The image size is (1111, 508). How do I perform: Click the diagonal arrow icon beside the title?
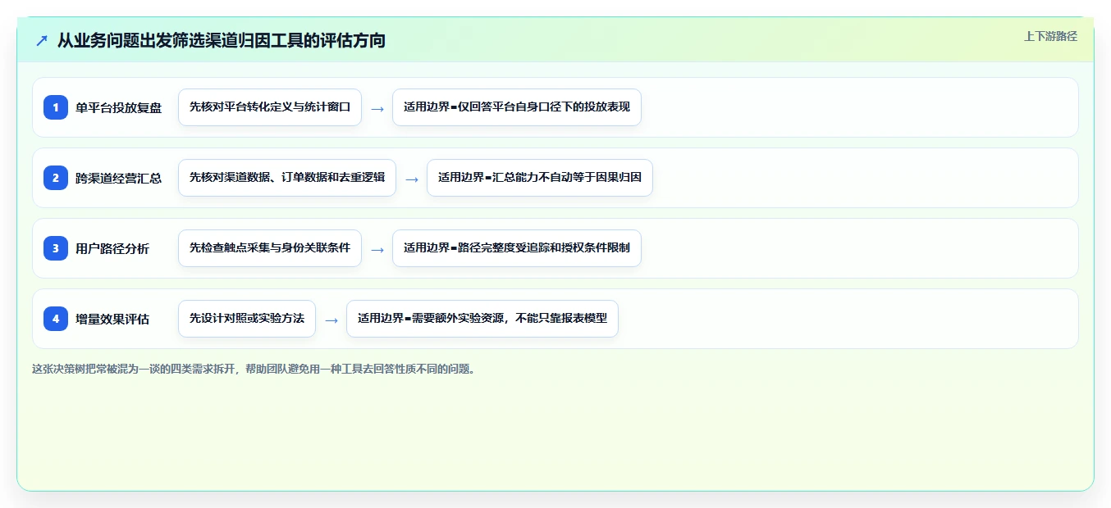(x=42, y=40)
